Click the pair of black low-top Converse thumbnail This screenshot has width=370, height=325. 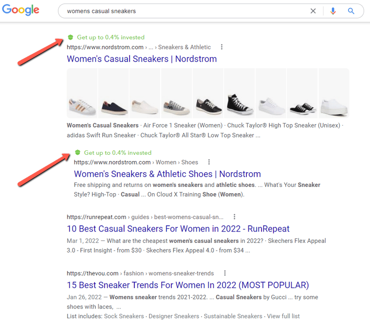pos(302,93)
